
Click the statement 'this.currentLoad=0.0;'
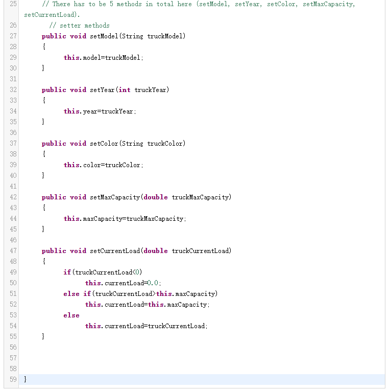(x=123, y=283)
